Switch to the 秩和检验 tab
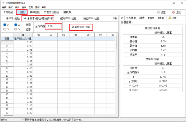The width and height of the screenshot is (186, 122). (35, 12)
